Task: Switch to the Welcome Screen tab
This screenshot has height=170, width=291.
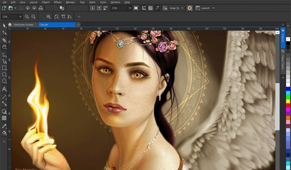Action: click(24, 25)
